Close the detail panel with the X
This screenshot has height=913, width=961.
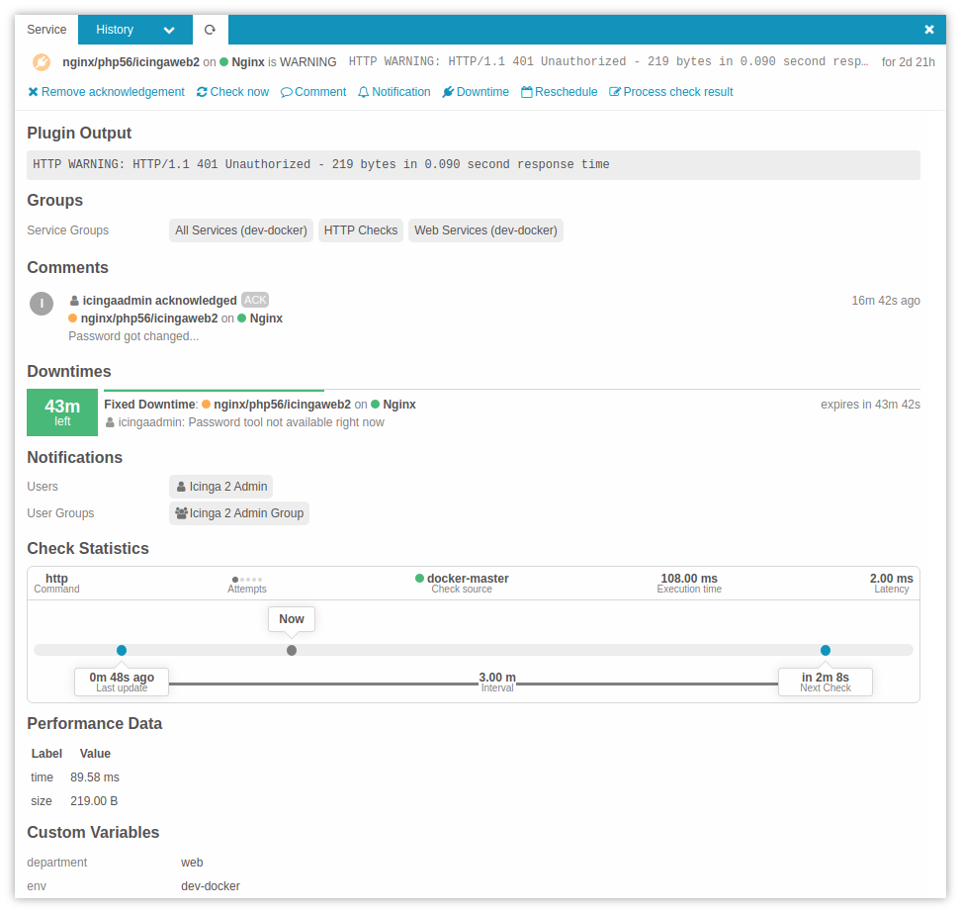(x=929, y=30)
